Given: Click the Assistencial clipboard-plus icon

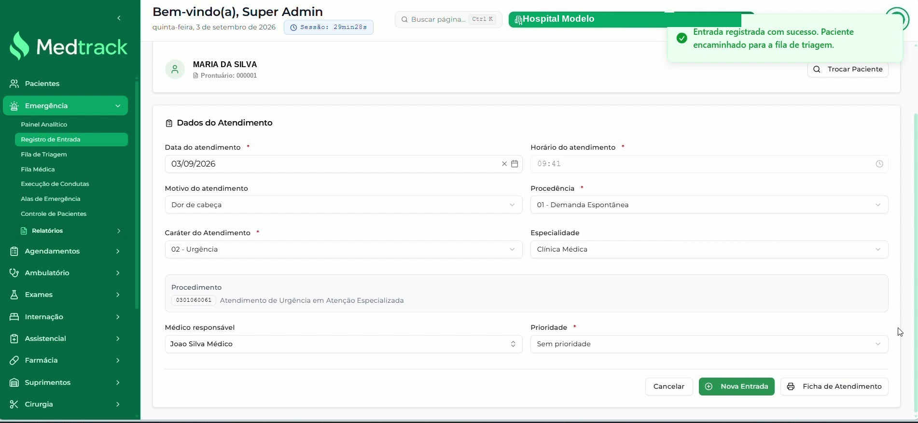Looking at the screenshot, I should click(14, 338).
